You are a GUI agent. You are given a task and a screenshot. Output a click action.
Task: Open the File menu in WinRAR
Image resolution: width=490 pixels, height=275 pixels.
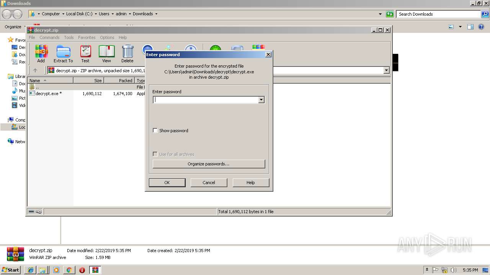(x=32, y=37)
